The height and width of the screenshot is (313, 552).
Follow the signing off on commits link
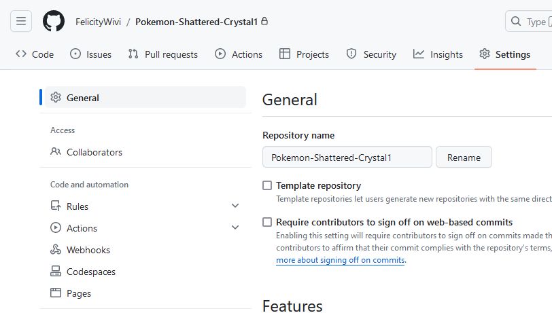(x=340, y=260)
